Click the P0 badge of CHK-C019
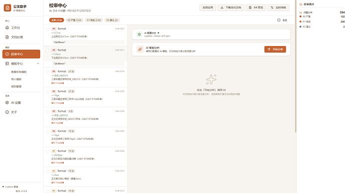The height and width of the screenshot is (193, 346). [x=54, y=72]
